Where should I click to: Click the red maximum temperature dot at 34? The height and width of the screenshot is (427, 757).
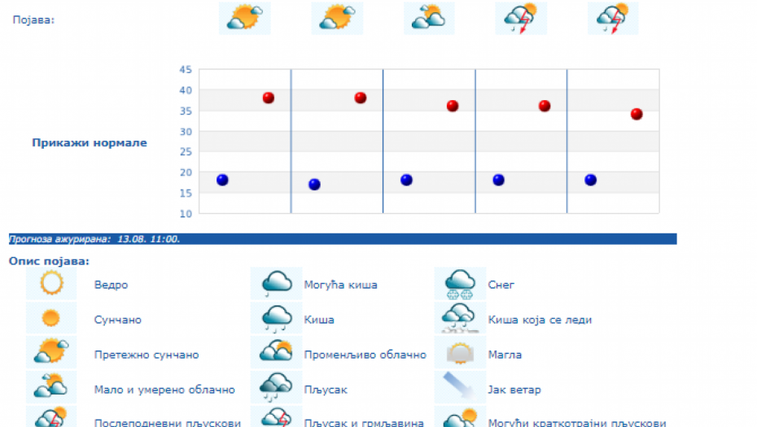(637, 114)
